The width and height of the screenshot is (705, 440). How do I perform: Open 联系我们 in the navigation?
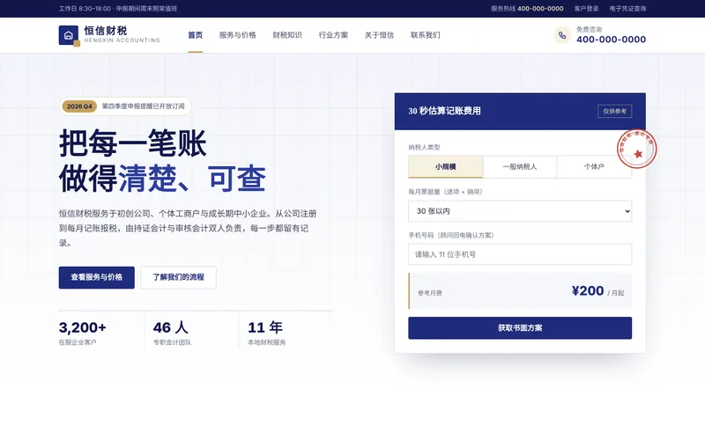pyautogui.click(x=426, y=35)
